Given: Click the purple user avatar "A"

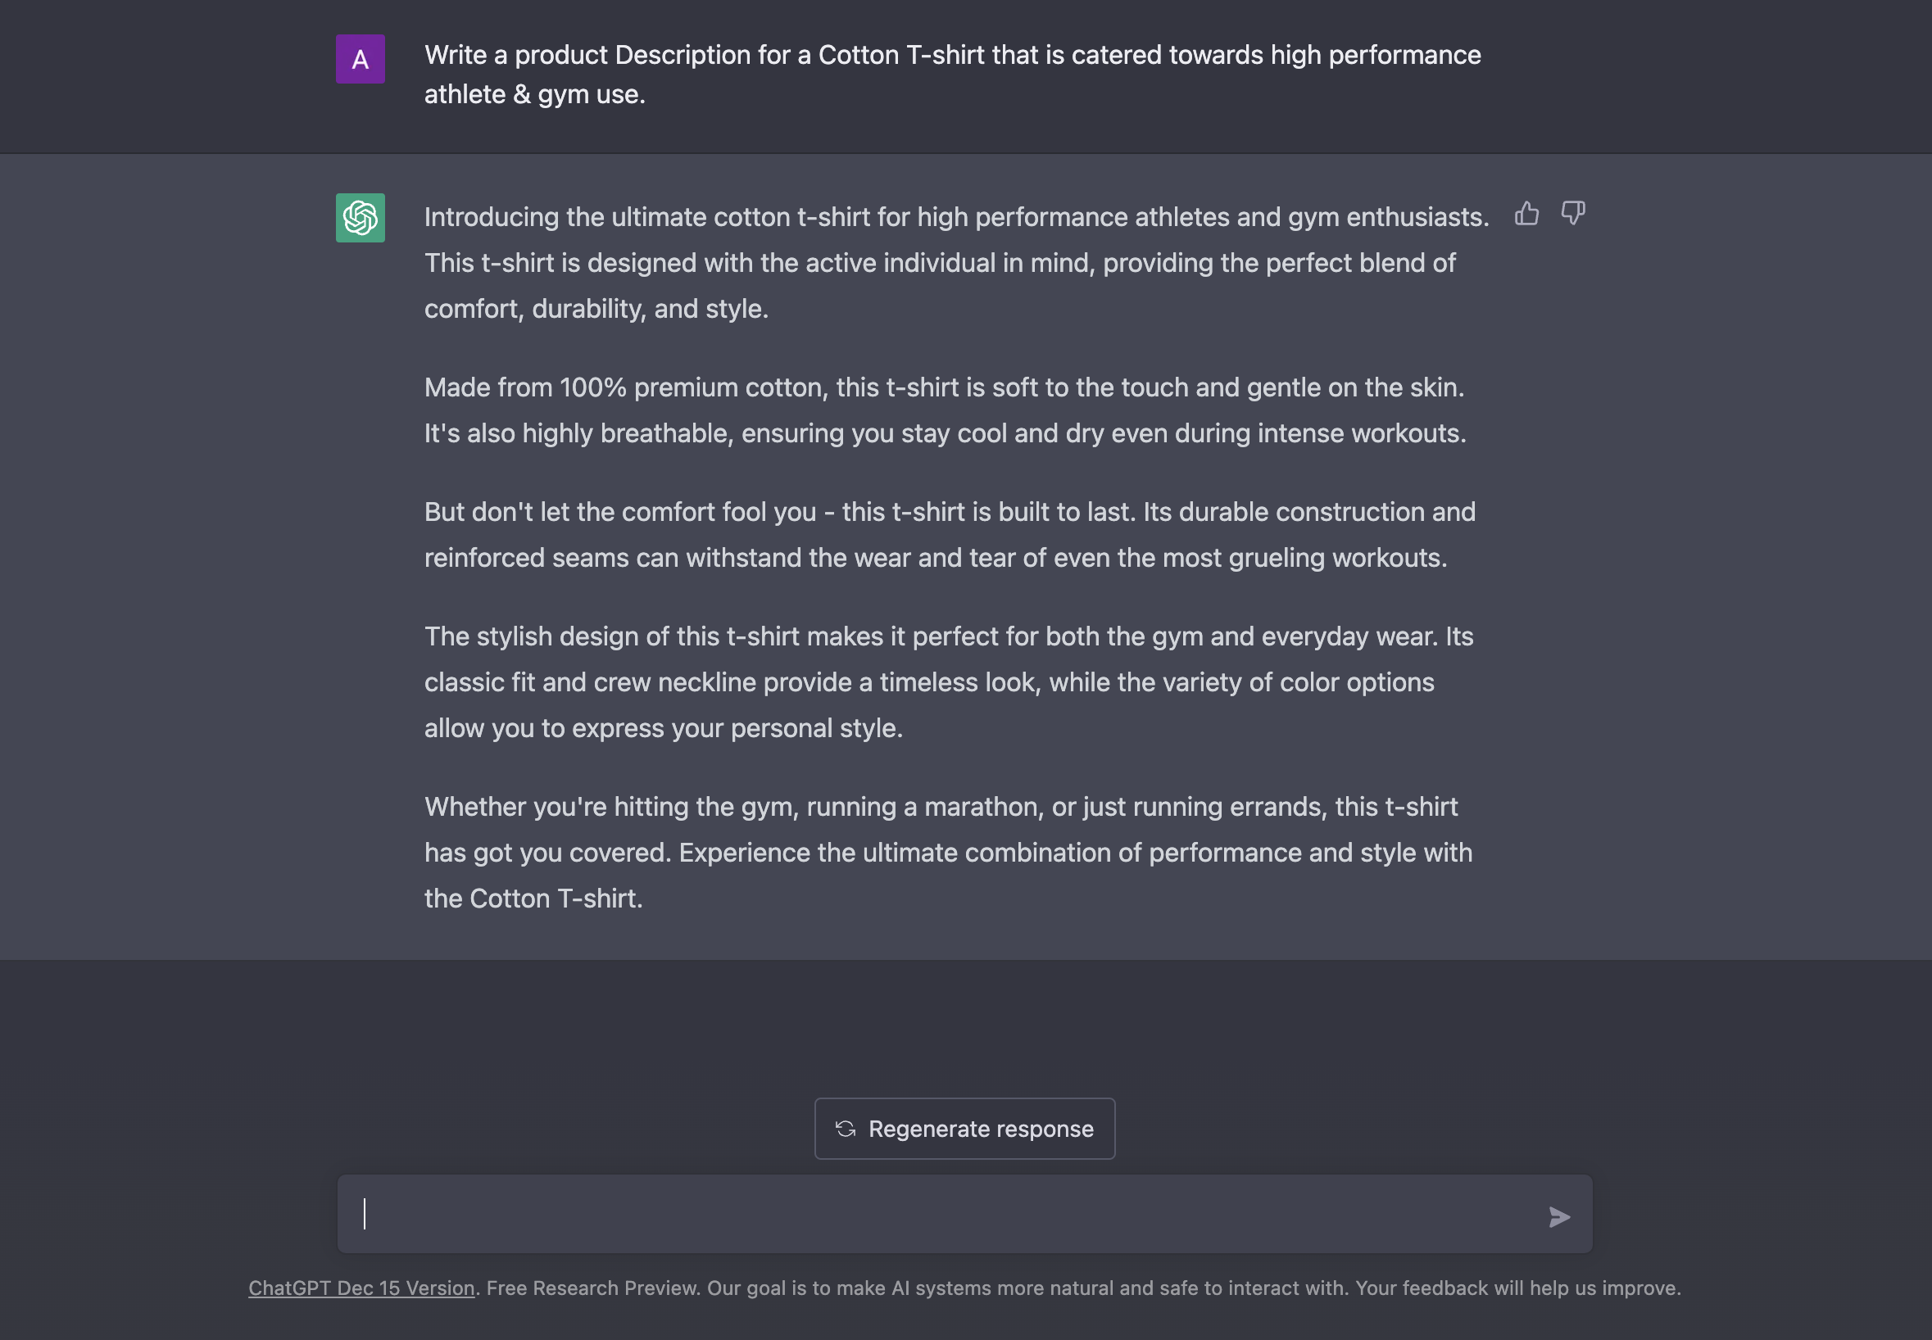Looking at the screenshot, I should pyautogui.click(x=361, y=59).
